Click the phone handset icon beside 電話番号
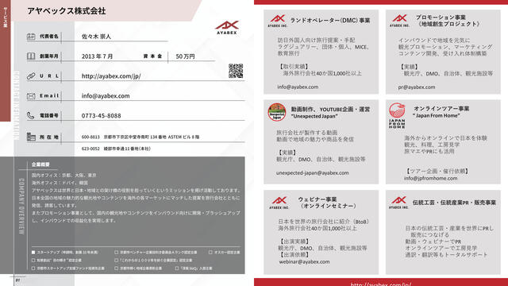Image resolution: width=508 pixels, height=286 pixels. pos(30,115)
